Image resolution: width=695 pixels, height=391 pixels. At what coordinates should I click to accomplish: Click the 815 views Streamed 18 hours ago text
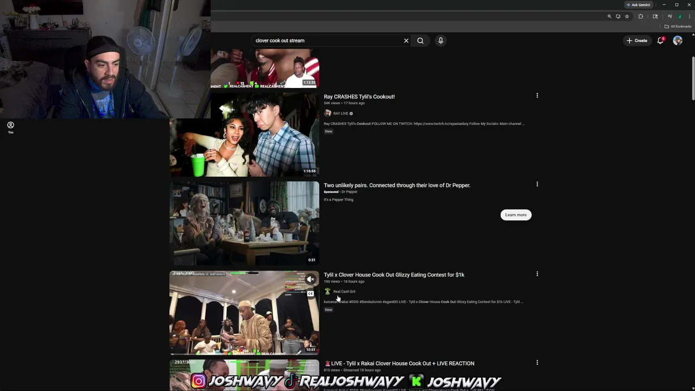(x=352, y=370)
